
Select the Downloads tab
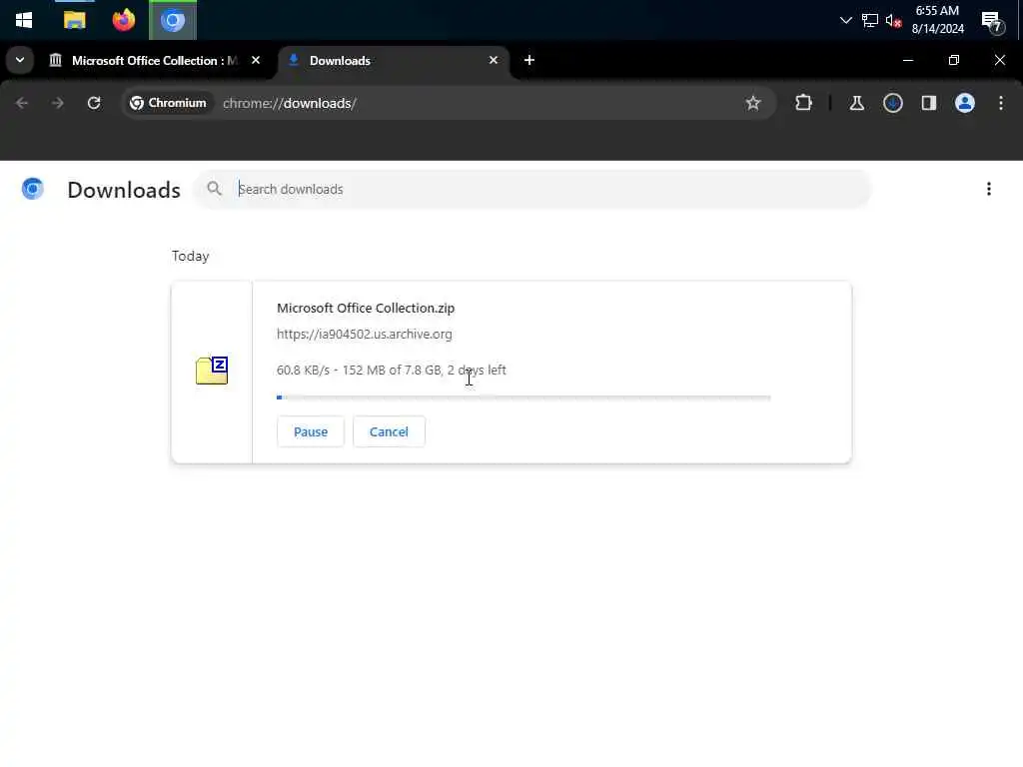pyautogui.click(x=393, y=61)
